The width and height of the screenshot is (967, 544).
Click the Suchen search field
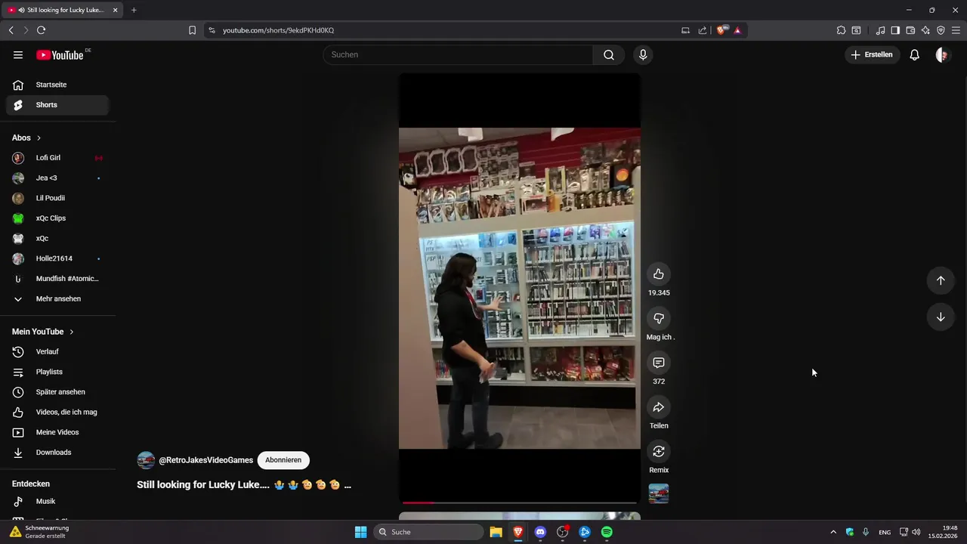(458, 54)
